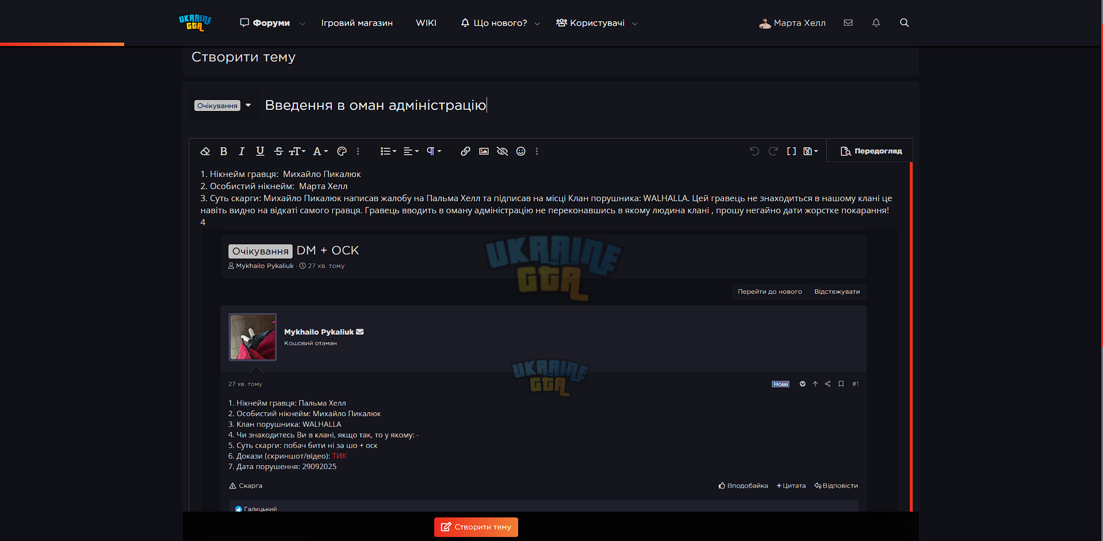1103x541 pixels.
Task: Click the Ukraine GTA logo in header
Action: (x=195, y=22)
